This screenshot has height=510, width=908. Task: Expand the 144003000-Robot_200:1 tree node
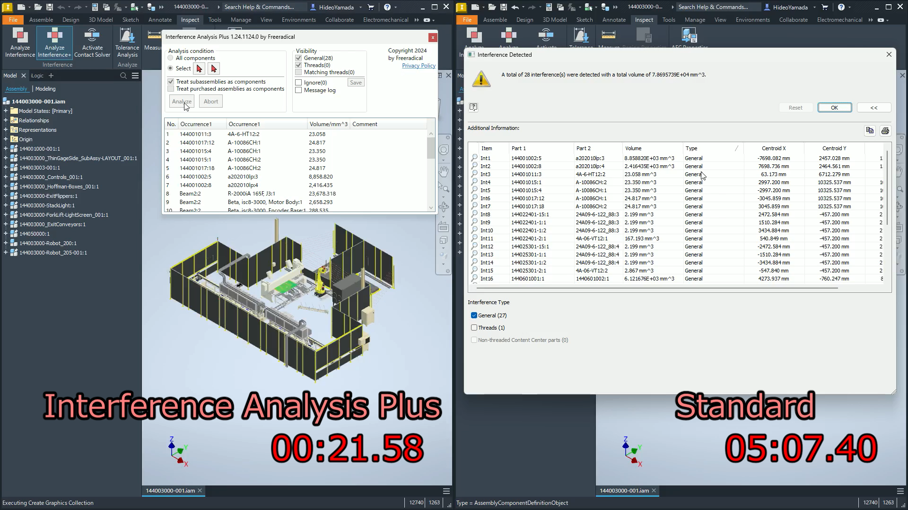click(x=6, y=243)
